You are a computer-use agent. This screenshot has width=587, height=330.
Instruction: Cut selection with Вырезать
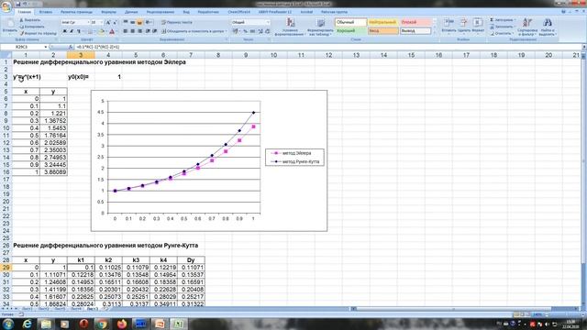click(30, 20)
